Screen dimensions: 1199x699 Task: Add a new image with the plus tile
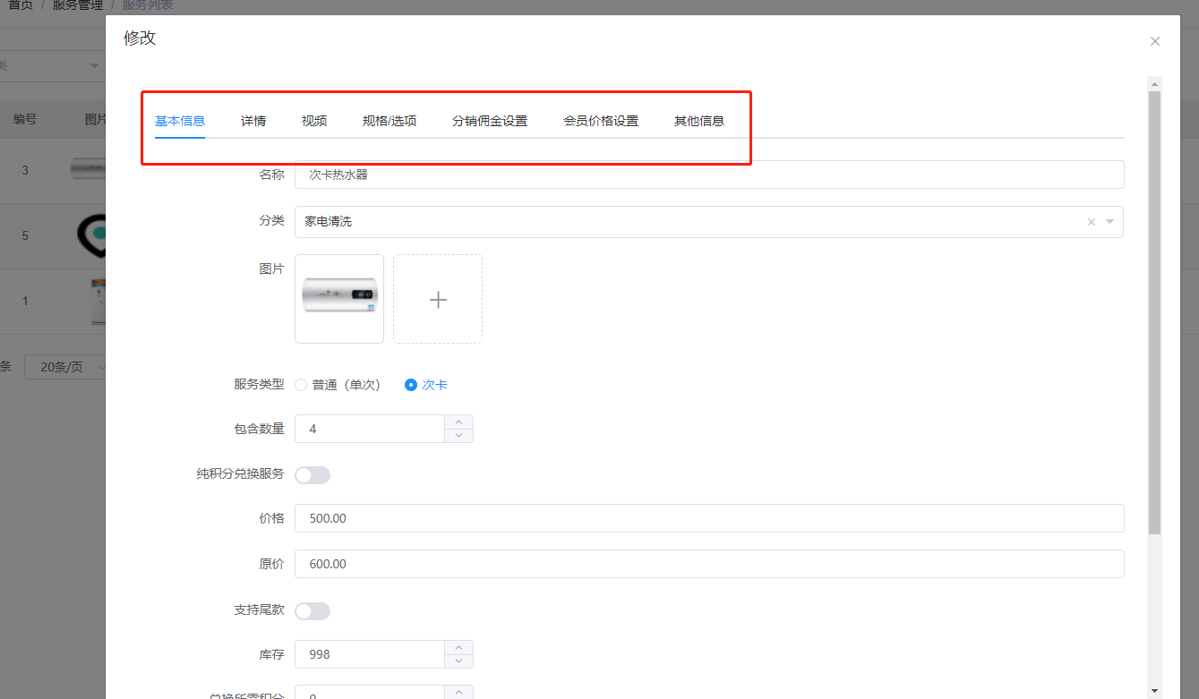pyautogui.click(x=438, y=299)
